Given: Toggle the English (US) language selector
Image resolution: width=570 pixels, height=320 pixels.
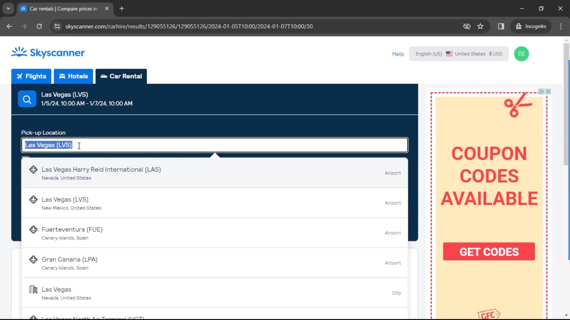Looking at the screenshot, I should pos(428,54).
